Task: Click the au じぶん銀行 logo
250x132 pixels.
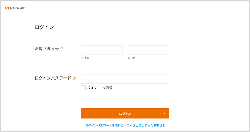Action: 15,8
